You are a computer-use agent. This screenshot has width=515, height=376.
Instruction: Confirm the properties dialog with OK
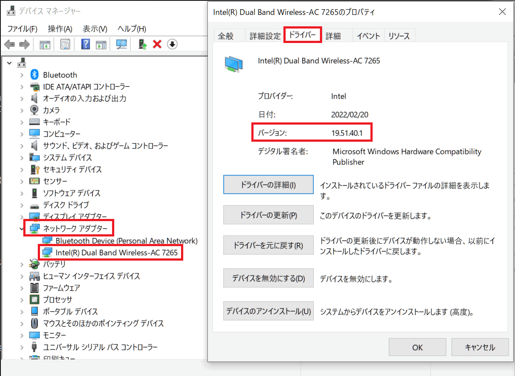pos(417,347)
